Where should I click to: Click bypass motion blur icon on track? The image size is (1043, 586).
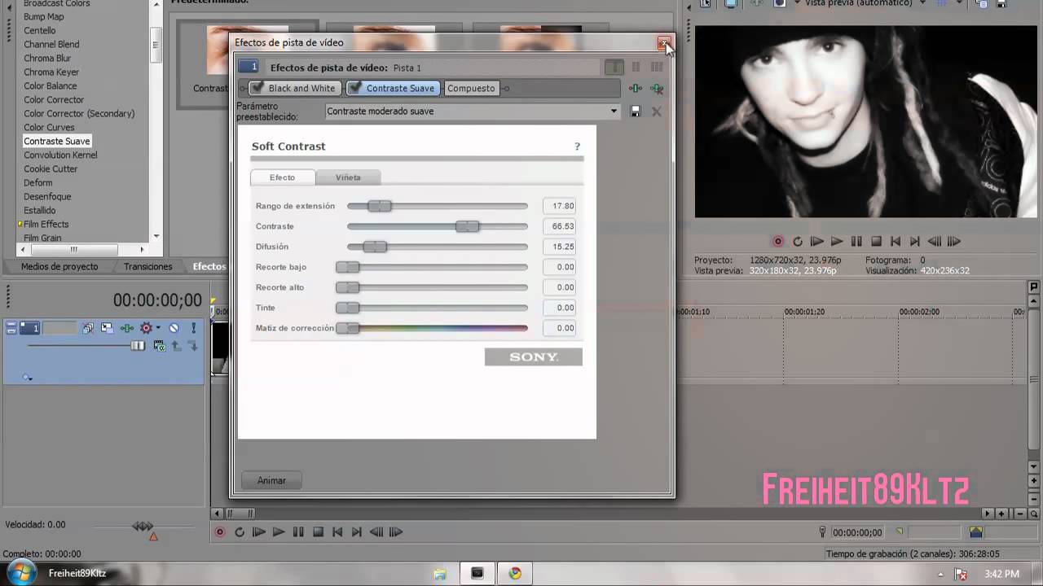coord(88,328)
